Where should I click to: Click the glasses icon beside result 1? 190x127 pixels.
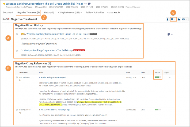pos(172,35)
